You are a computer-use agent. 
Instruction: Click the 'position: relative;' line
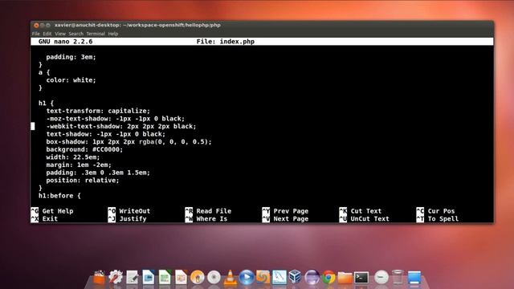point(83,180)
